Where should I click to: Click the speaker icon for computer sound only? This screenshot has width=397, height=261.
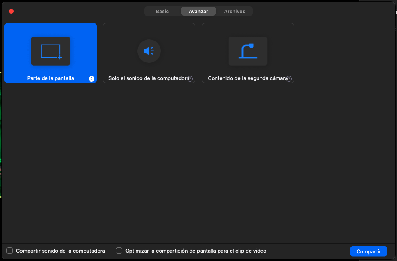149,51
